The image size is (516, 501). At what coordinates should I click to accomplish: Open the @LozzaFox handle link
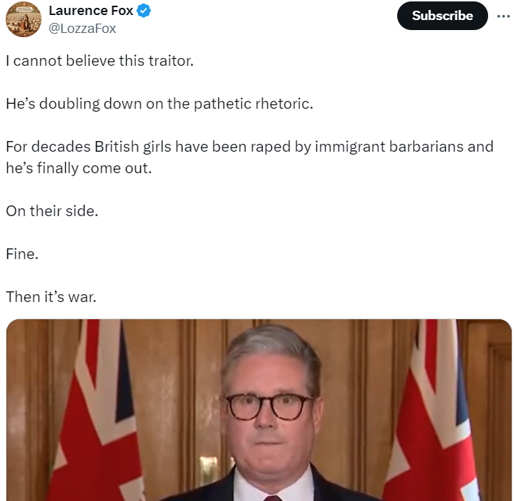click(82, 29)
